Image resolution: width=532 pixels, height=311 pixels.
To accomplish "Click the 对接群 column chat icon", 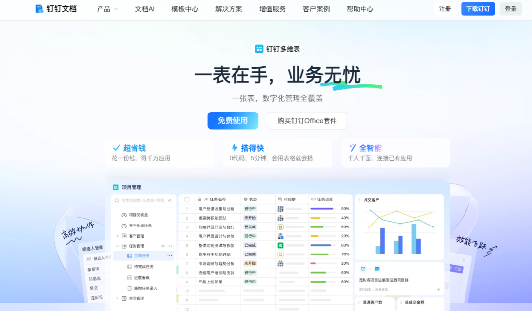I will (280, 199).
